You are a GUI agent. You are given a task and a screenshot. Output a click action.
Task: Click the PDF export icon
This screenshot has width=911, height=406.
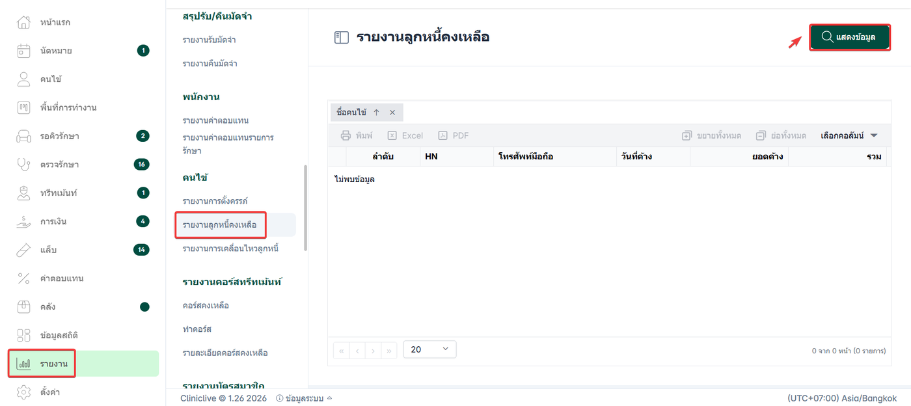442,135
